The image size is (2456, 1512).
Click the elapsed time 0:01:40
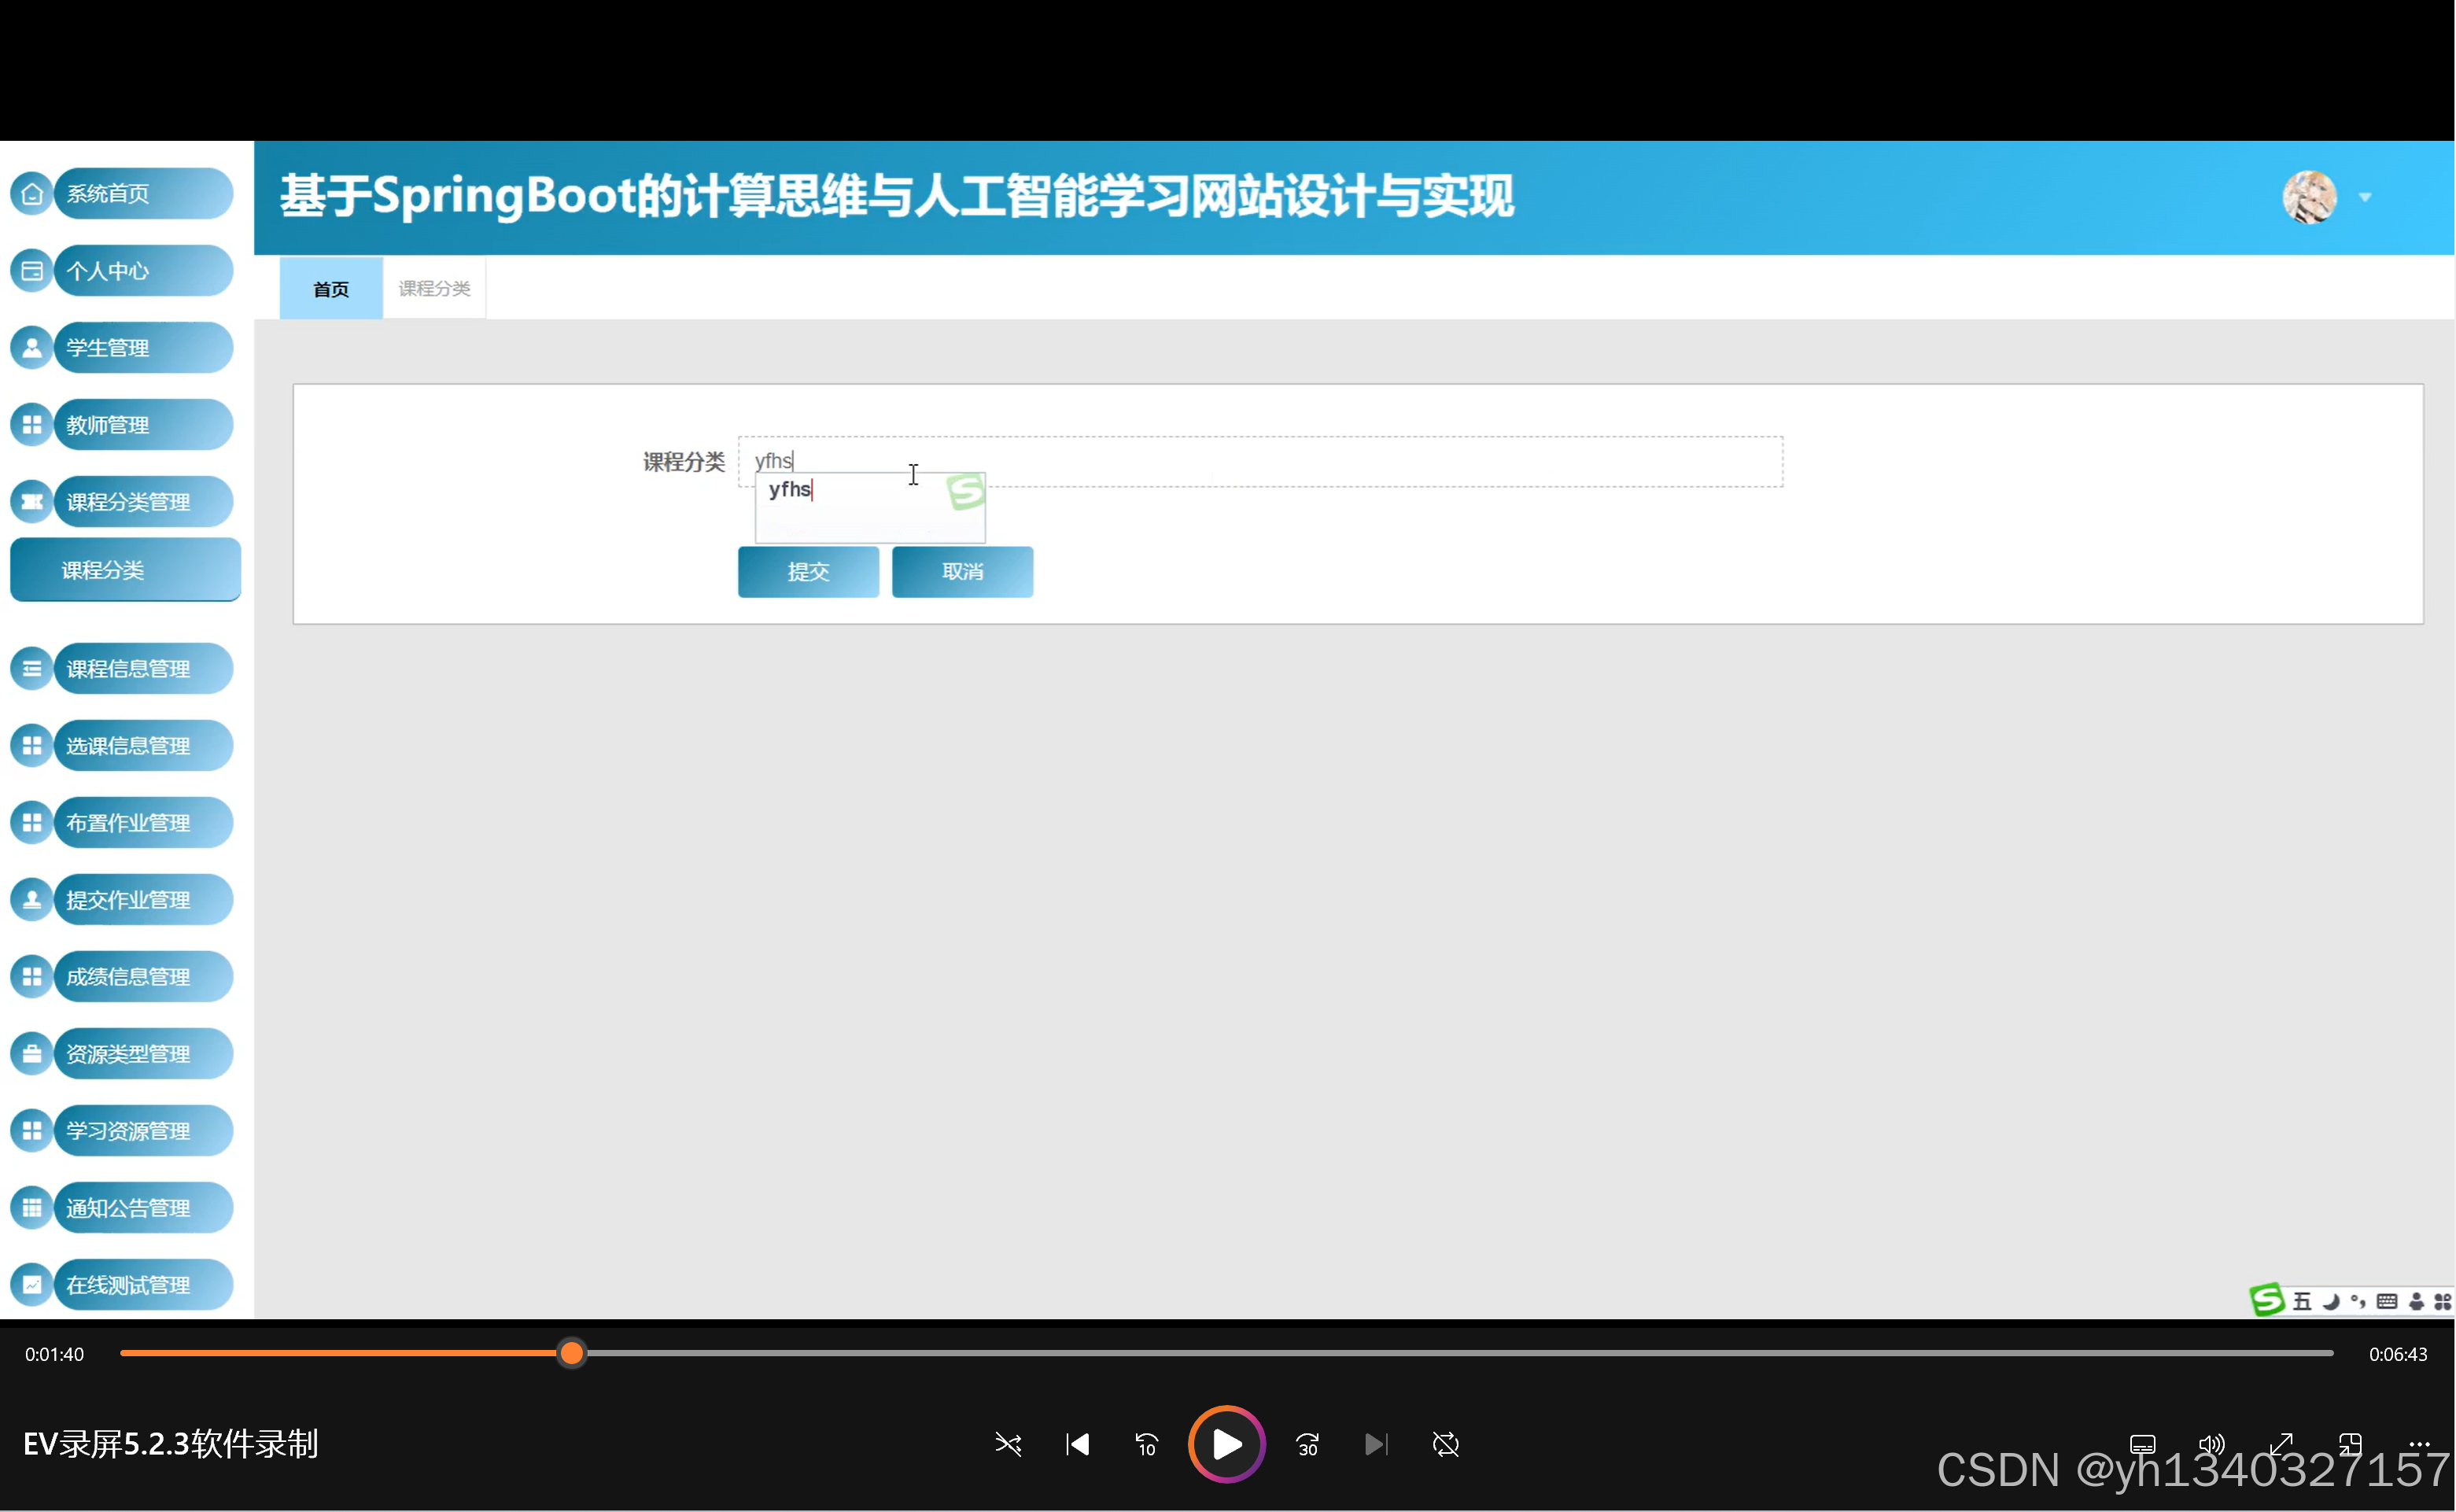pyautogui.click(x=54, y=1354)
